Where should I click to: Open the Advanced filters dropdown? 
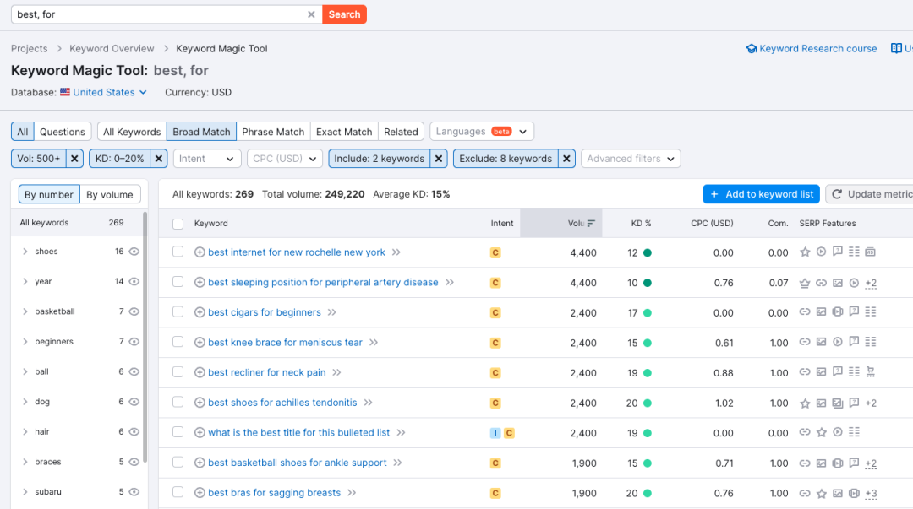coord(631,159)
